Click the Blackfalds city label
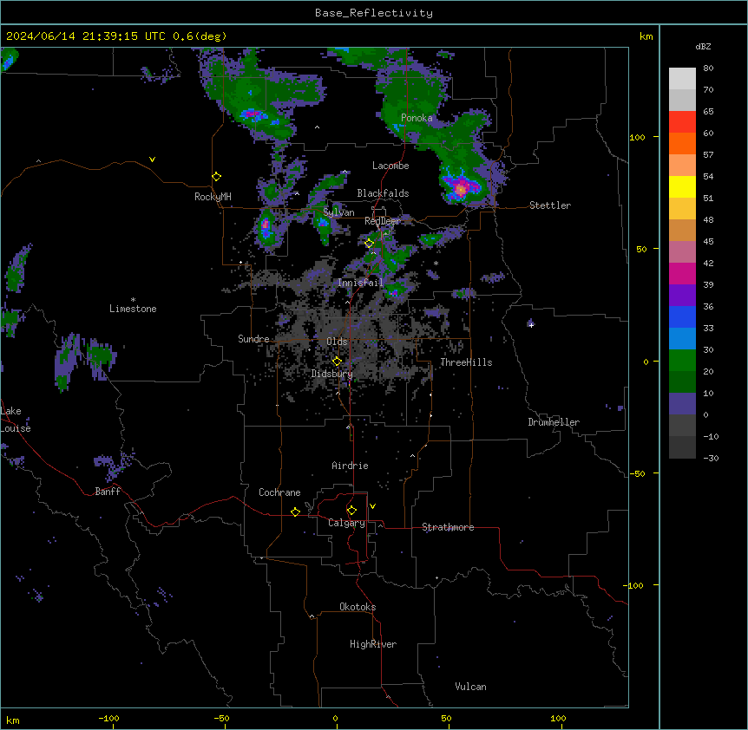Screen dimensions: 748x730 coord(383,193)
